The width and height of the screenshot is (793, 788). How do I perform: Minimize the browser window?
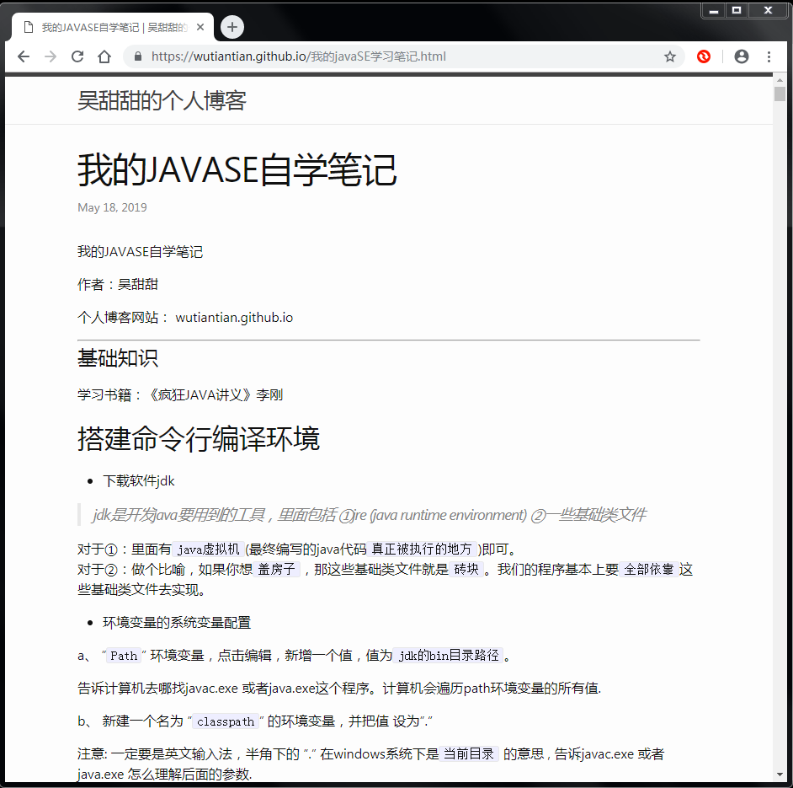[714, 10]
